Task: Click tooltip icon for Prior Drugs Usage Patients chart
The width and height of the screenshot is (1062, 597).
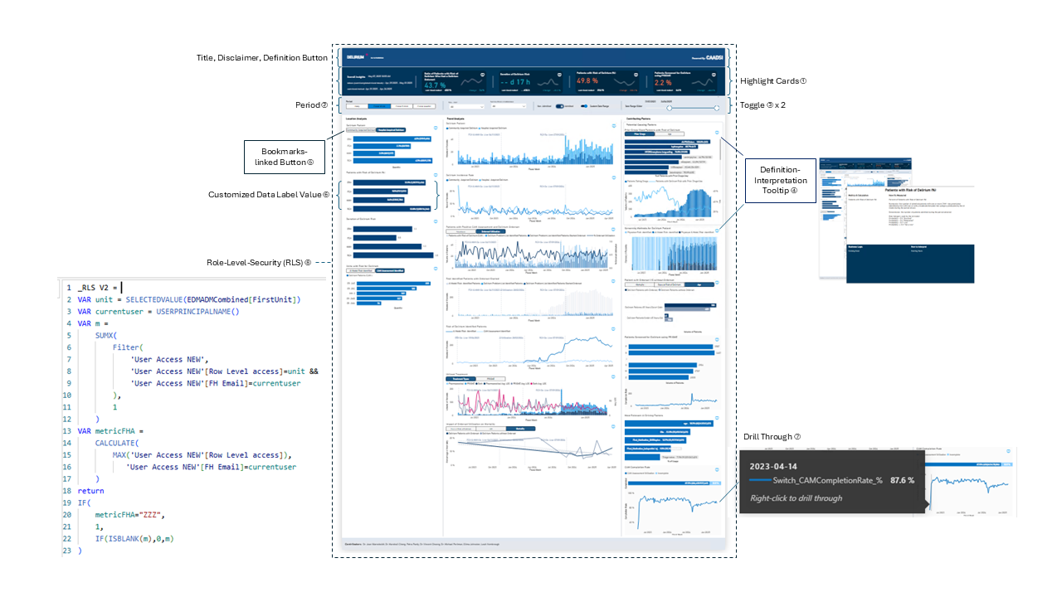Action: [x=717, y=133]
